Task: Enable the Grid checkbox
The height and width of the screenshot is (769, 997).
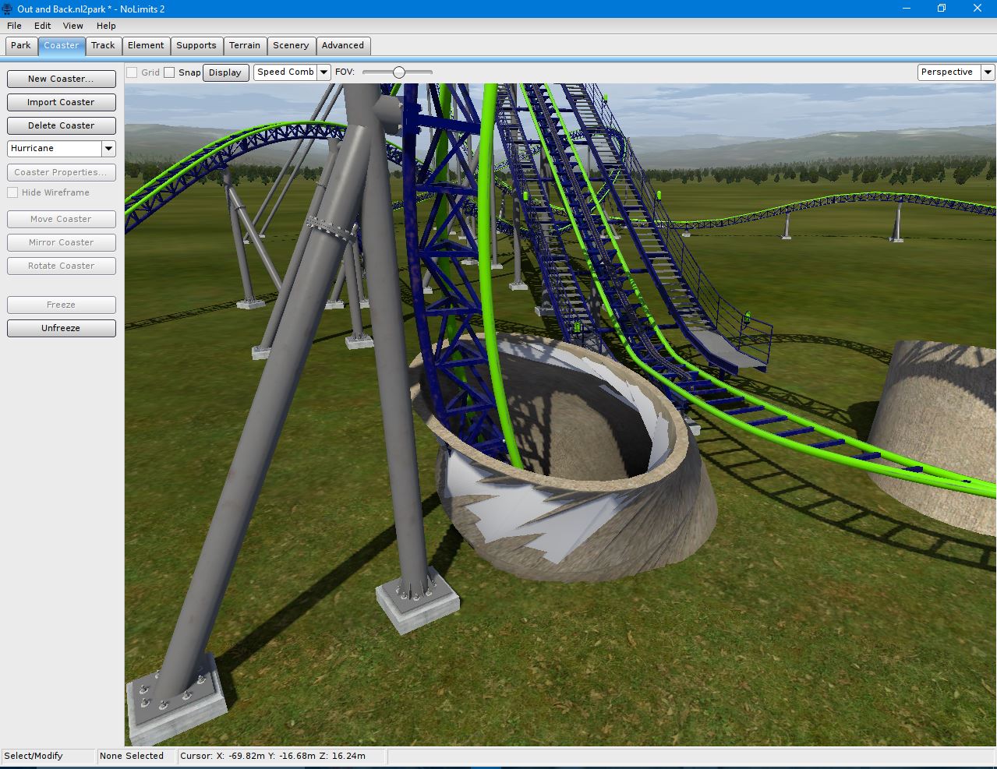Action: pos(133,72)
